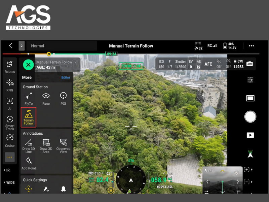Click the Add Point annotation icon
The width and height of the screenshot is (269, 202).
pos(29,162)
